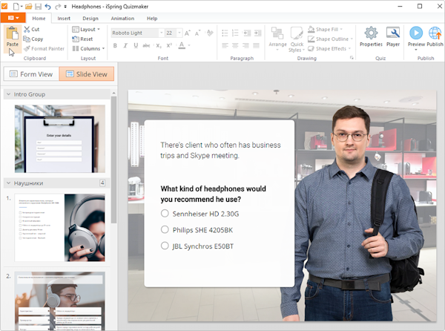Collapse the Intro Group section

[8, 94]
